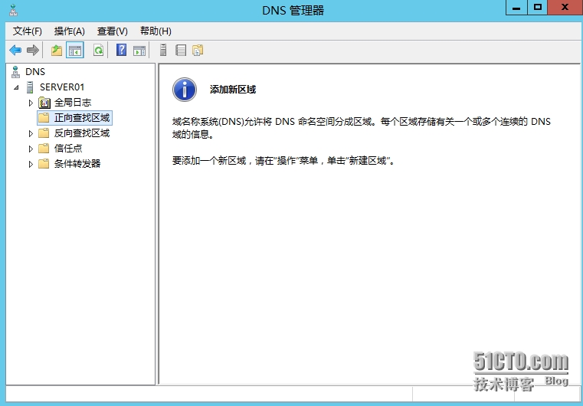Click the up-one-level folder icon
The image size is (583, 406).
click(x=57, y=51)
